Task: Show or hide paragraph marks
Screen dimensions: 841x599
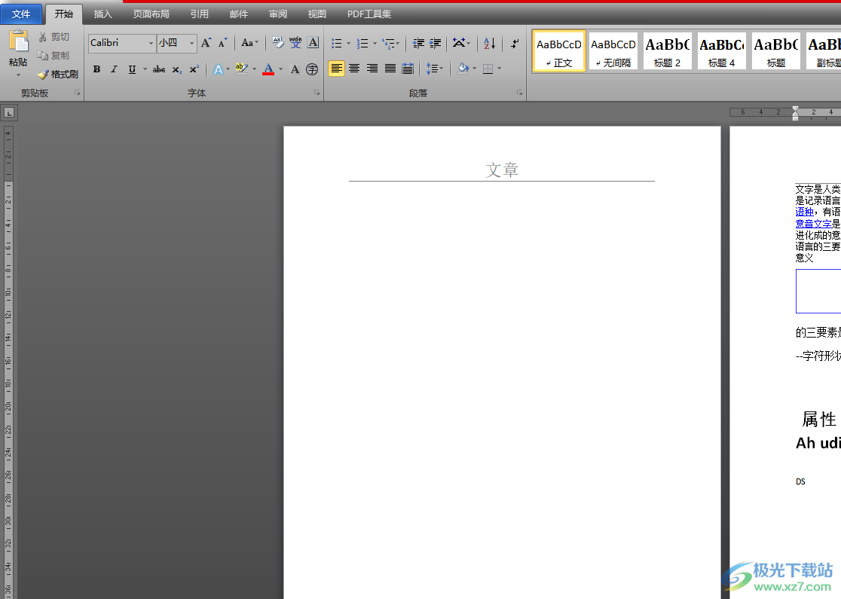Action: click(x=515, y=43)
